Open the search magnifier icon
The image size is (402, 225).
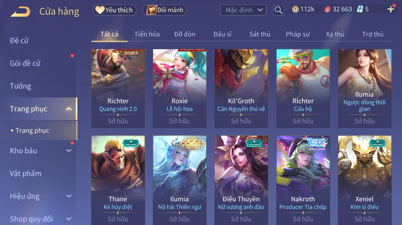[278, 10]
